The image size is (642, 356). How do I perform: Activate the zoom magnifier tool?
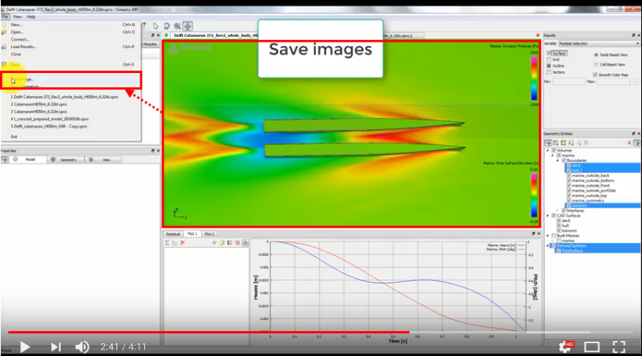(177, 26)
